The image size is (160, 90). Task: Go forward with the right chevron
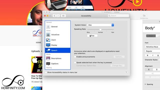[58, 16]
